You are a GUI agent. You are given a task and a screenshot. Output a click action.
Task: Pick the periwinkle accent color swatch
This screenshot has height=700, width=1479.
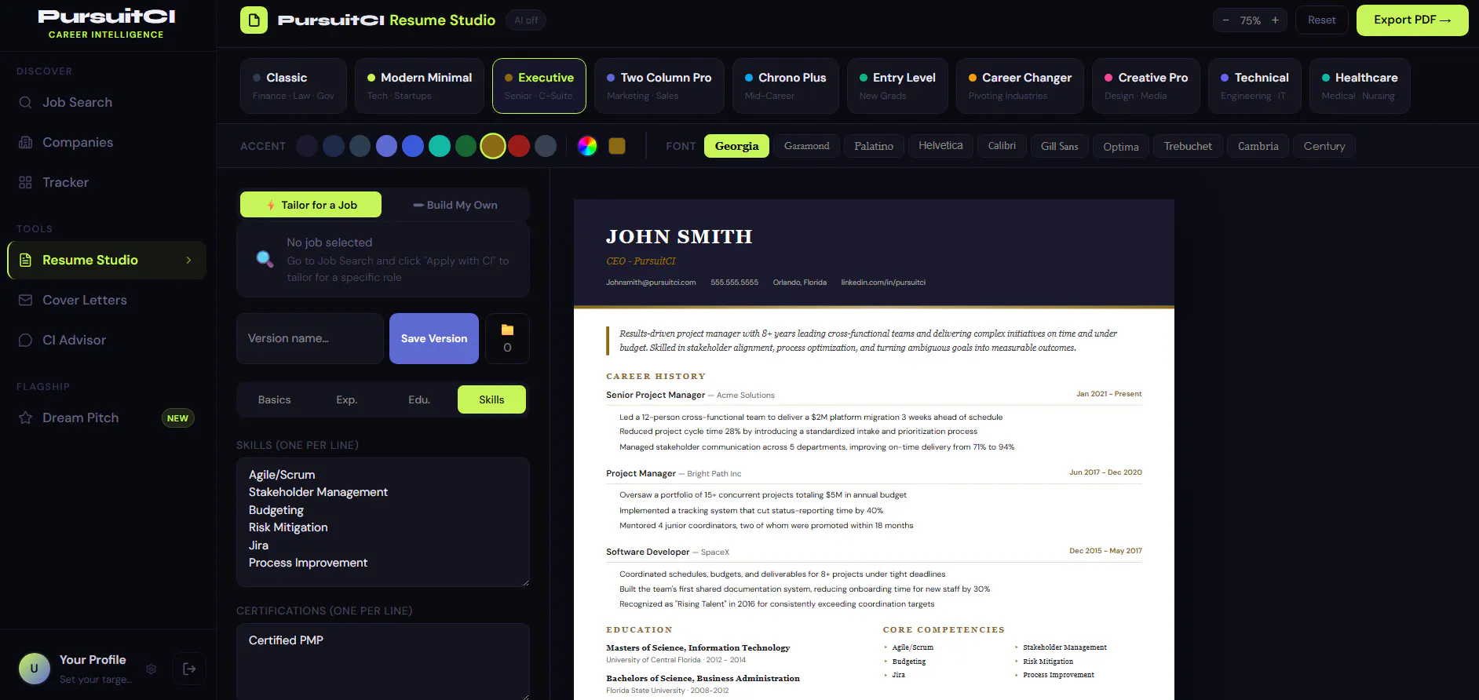click(386, 146)
